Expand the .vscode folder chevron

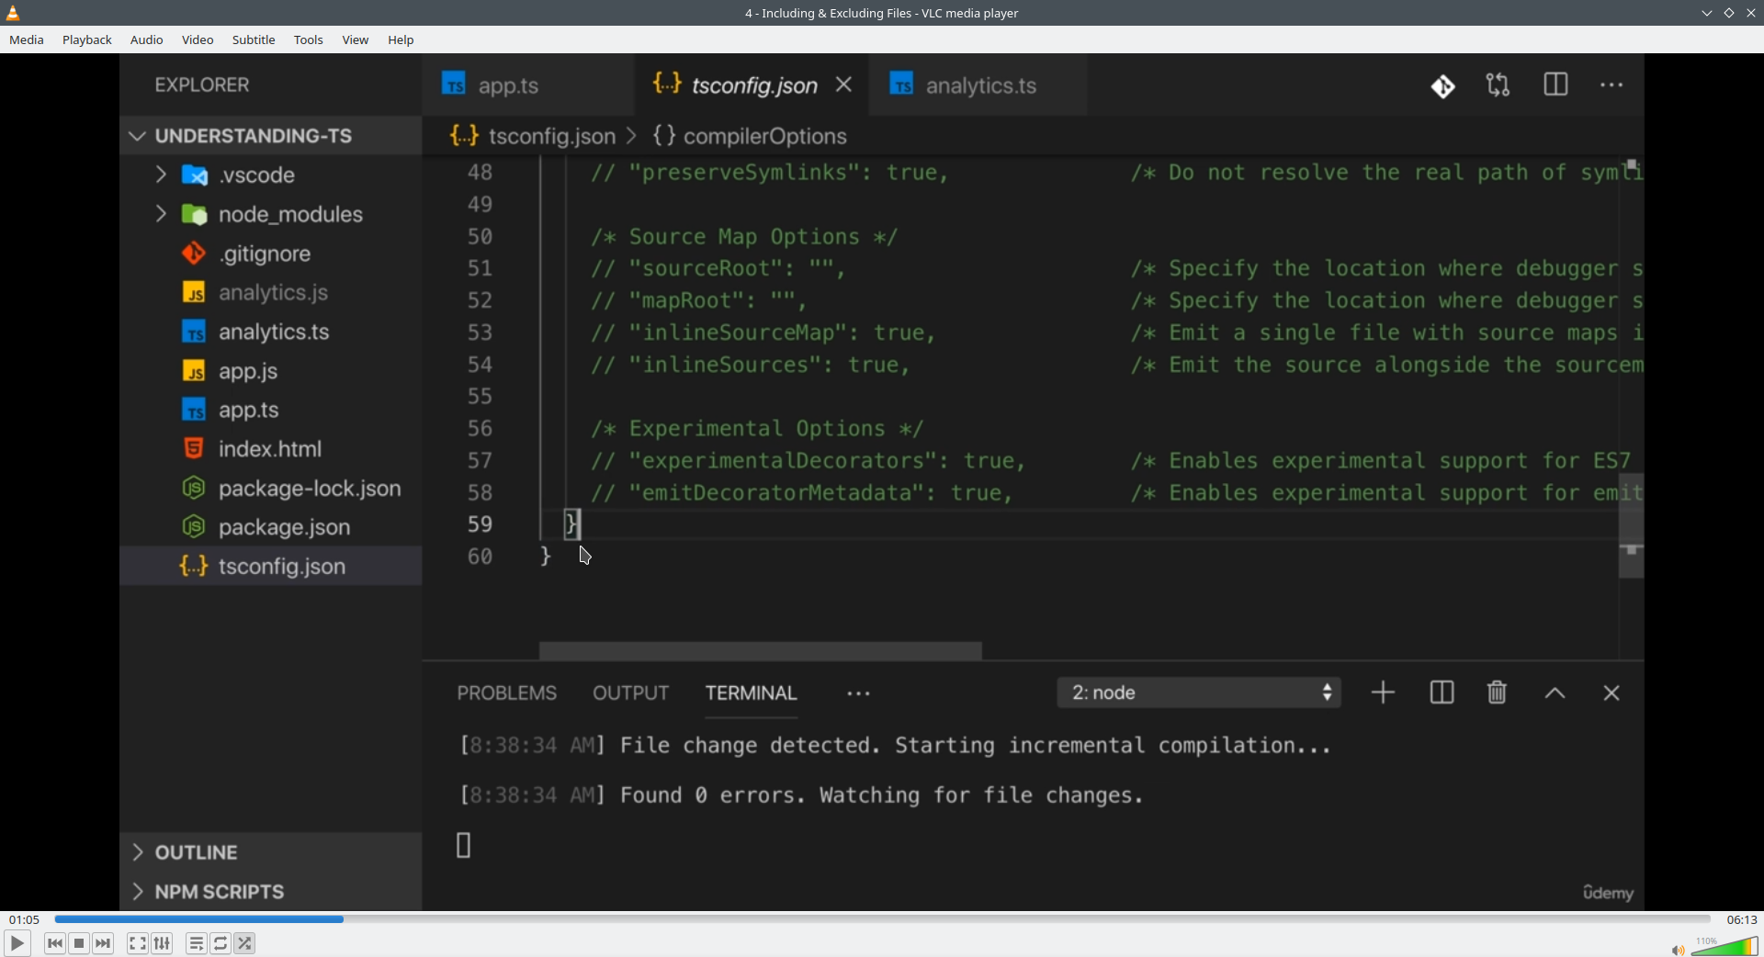(x=161, y=175)
